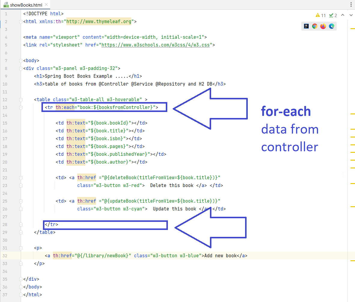
Task: Collapse update-book td fold on line 25
Action: tap(21, 201)
